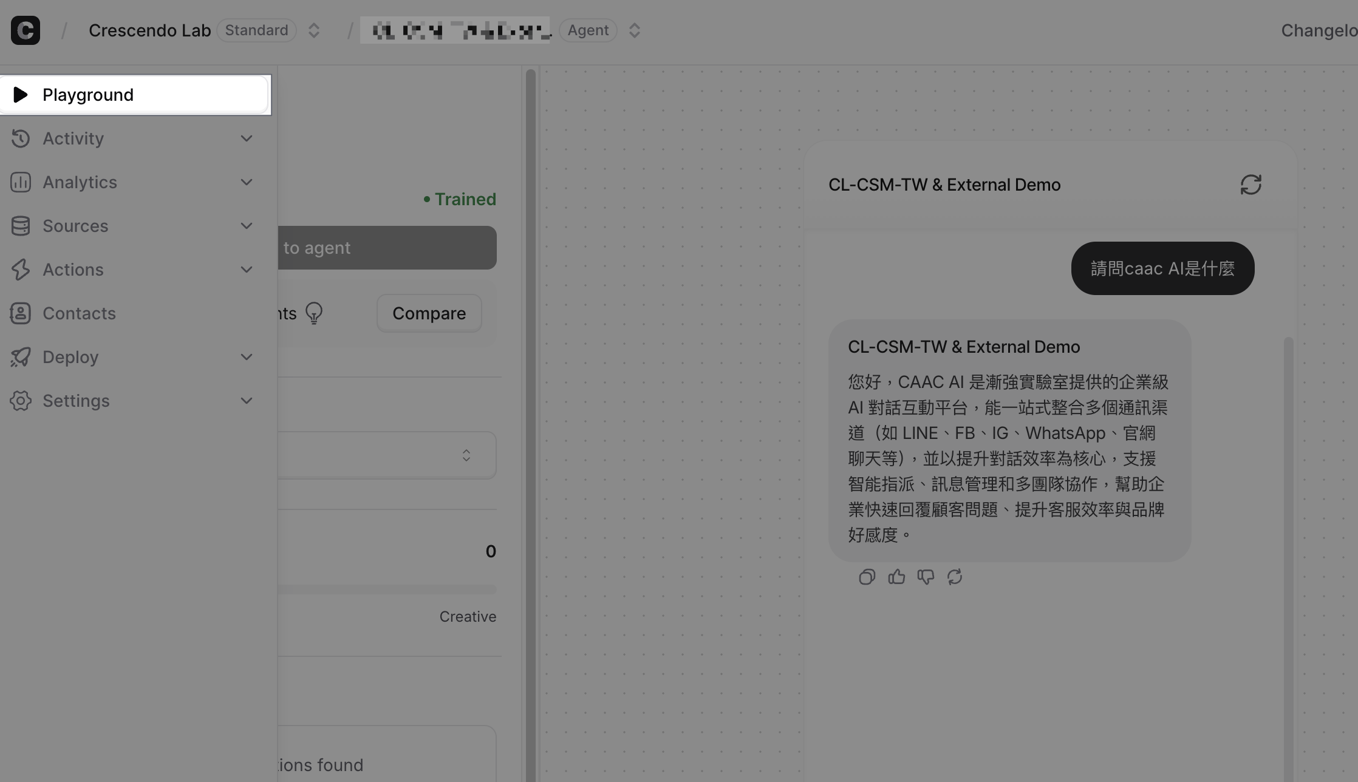Click the Sources database icon

click(x=20, y=226)
